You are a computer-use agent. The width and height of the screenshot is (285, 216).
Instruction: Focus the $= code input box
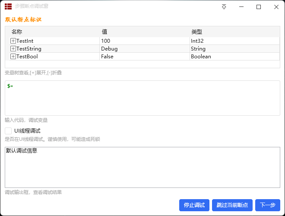142,98
